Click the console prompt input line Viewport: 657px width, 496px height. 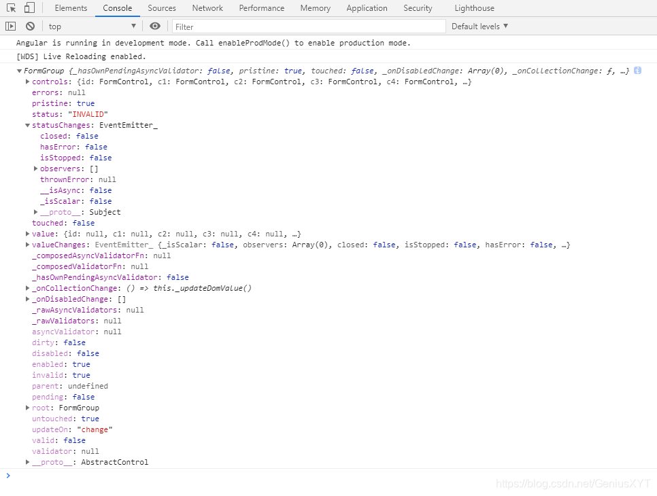tap(328, 476)
